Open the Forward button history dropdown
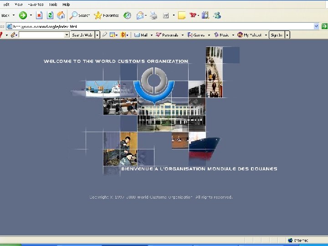The image size is (328, 246). pyautogui.click(x=31, y=15)
